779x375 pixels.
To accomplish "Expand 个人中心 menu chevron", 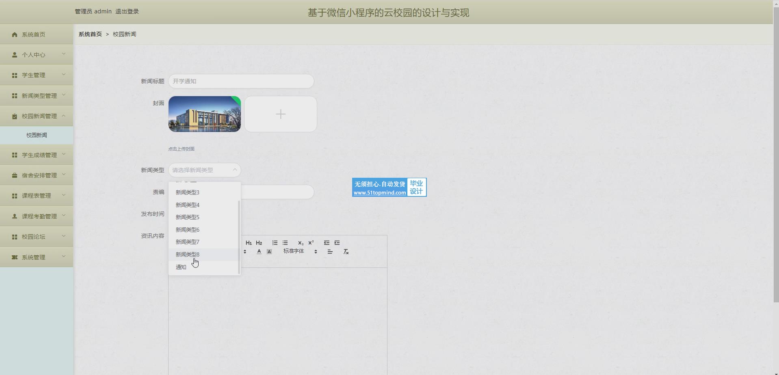I will (x=64, y=54).
